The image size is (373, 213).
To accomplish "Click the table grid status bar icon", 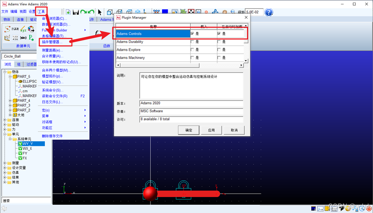I will [x=334, y=209].
